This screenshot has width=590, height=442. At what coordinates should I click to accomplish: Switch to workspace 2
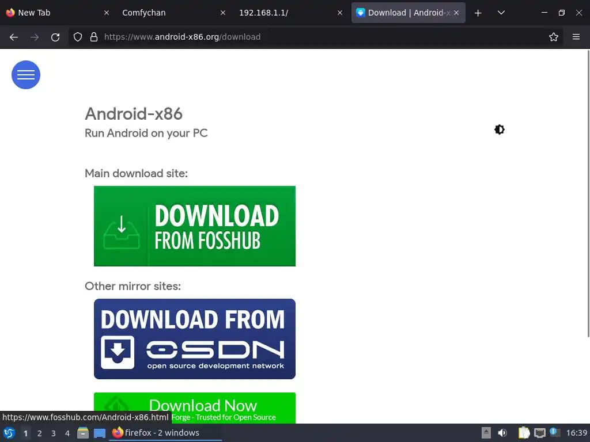point(40,433)
